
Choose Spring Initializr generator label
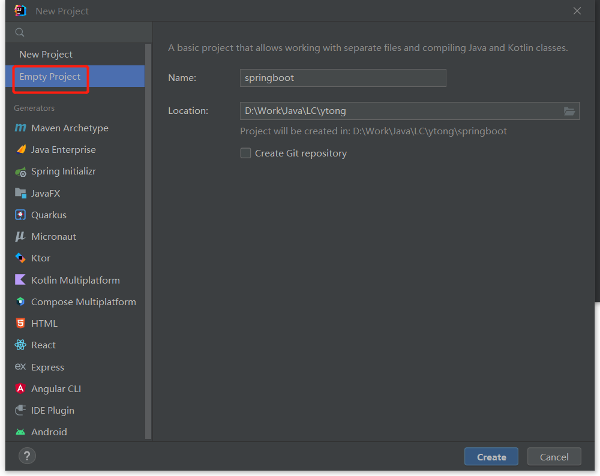tap(64, 171)
